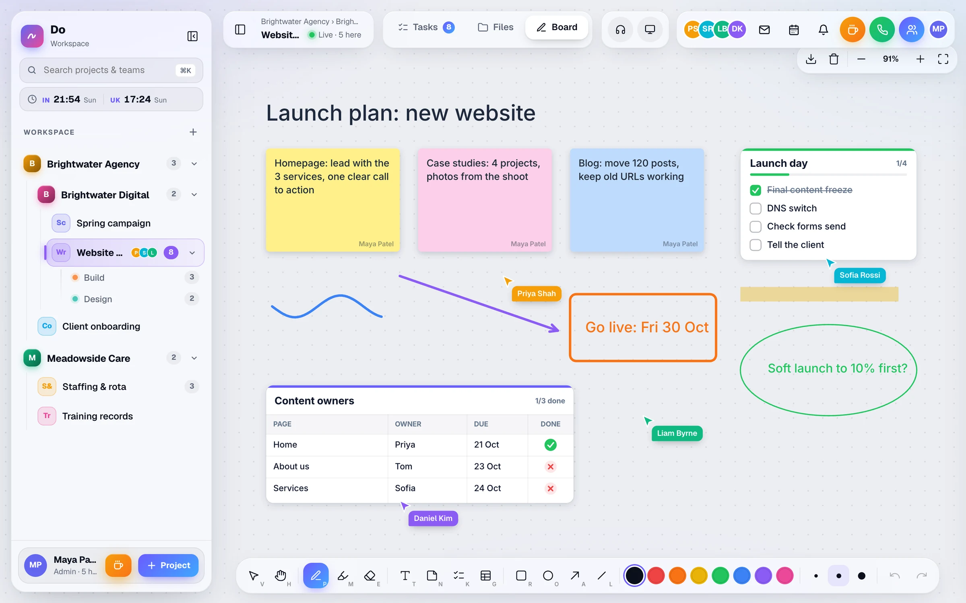Collapse the sidebar panel
The height and width of the screenshot is (603, 966).
pyautogui.click(x=192, y=36)
